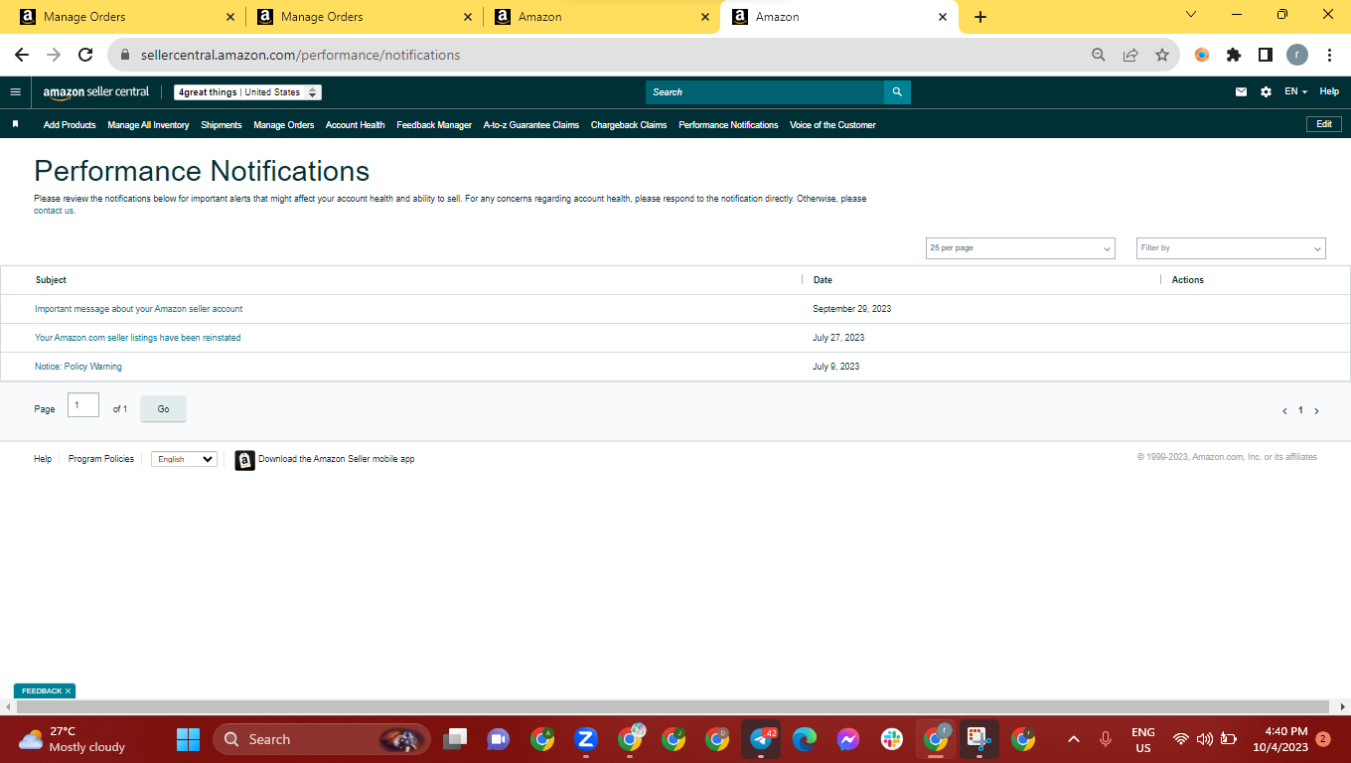Click the browser forward arrow

[x=54, y=55]
